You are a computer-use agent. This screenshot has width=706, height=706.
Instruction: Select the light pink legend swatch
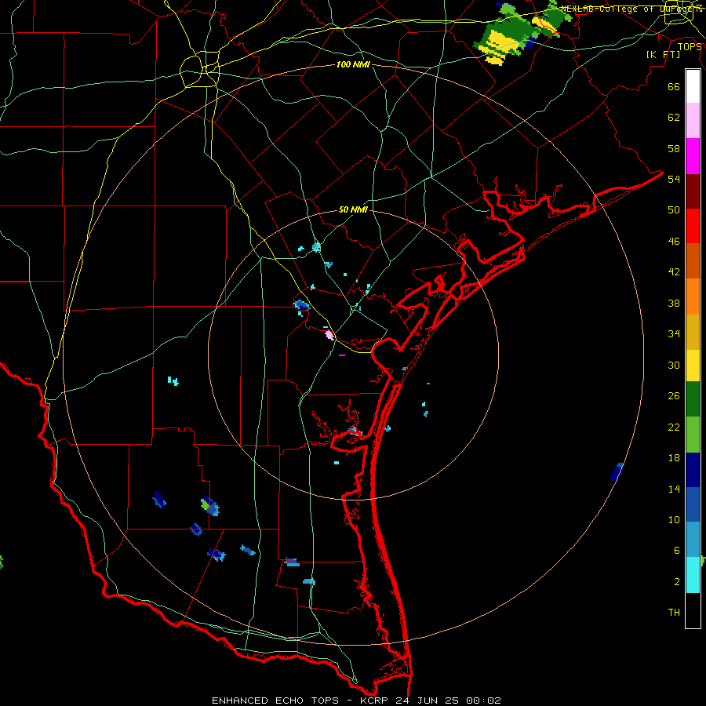coord(693,120)
